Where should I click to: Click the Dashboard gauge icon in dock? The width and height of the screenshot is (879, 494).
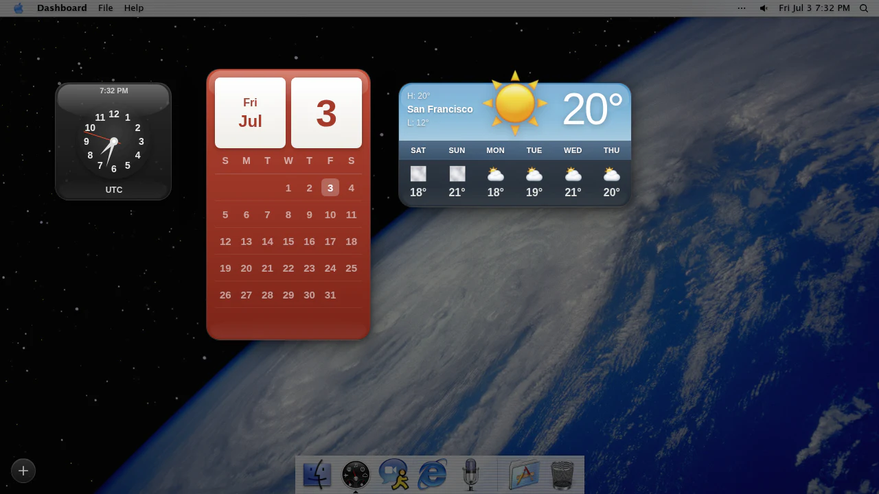[x=356, y=475]
